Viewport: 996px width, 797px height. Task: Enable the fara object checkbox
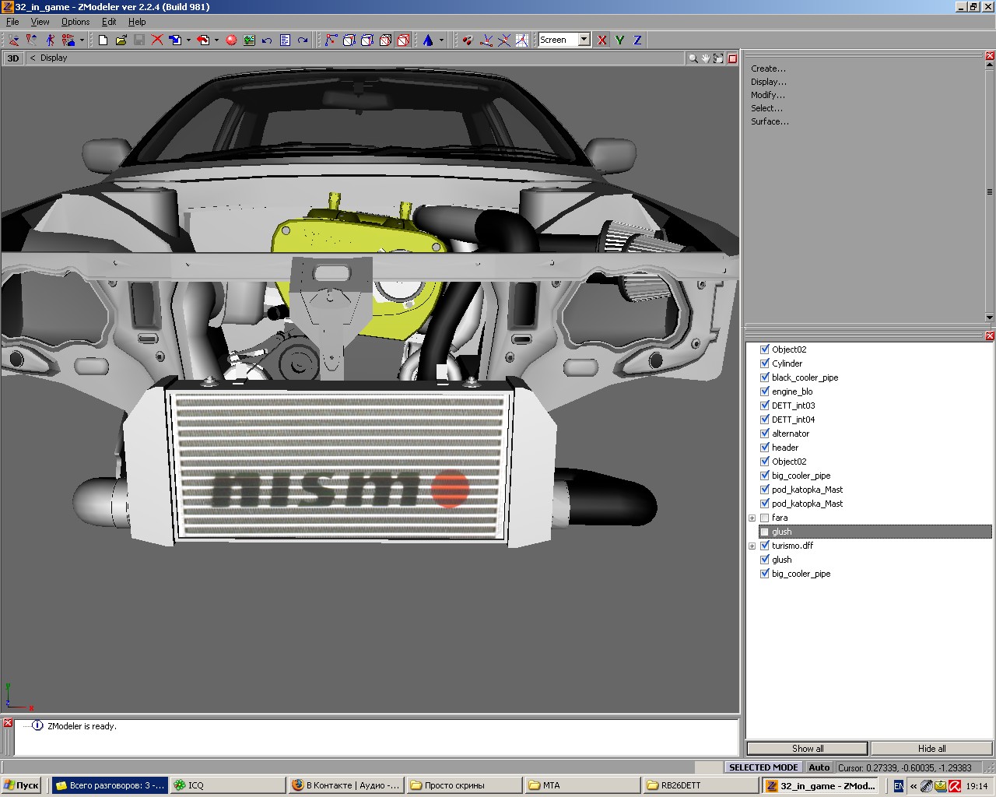click(765, 518)
